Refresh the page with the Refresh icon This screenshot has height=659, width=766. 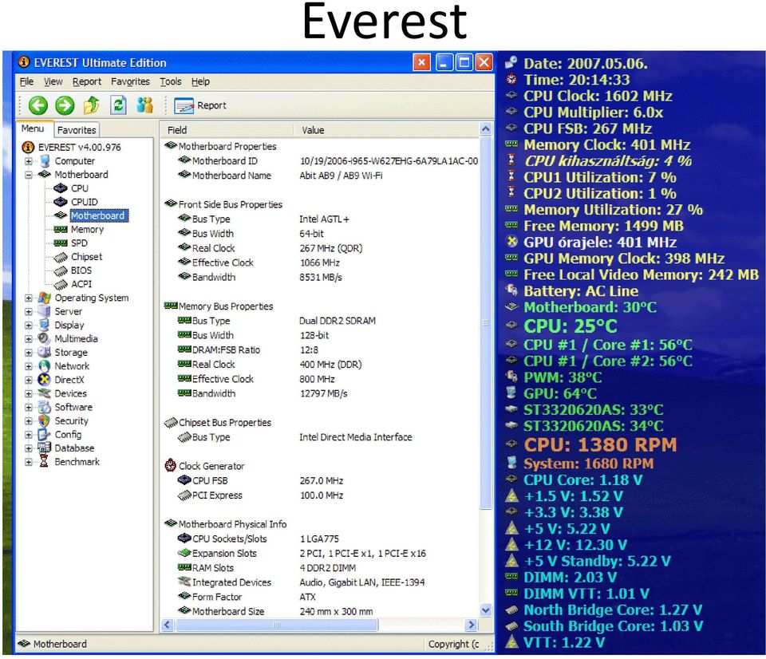point(118,105)
